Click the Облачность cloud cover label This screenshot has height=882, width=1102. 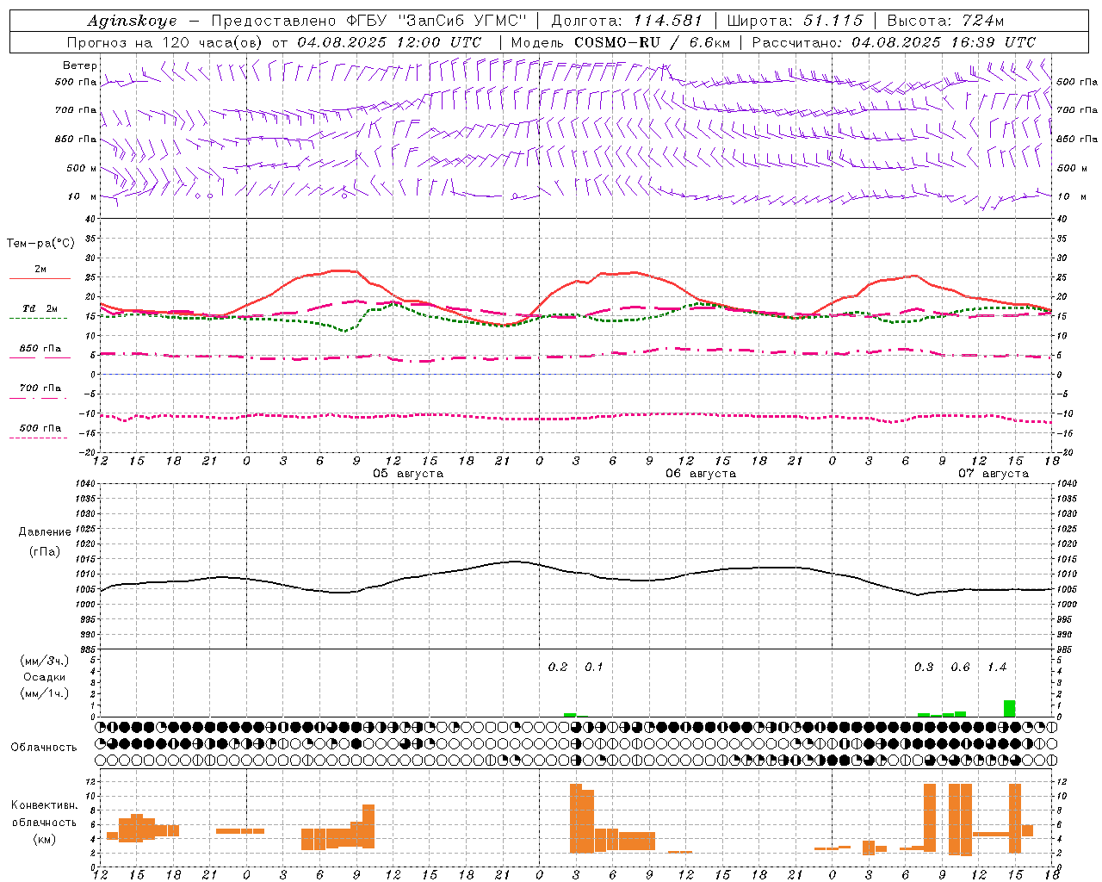(x=44, y=748)
